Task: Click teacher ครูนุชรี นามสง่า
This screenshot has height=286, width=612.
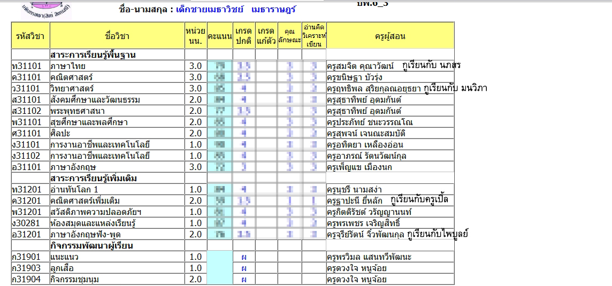Action: pyautogui.click(x=354, y=190)
